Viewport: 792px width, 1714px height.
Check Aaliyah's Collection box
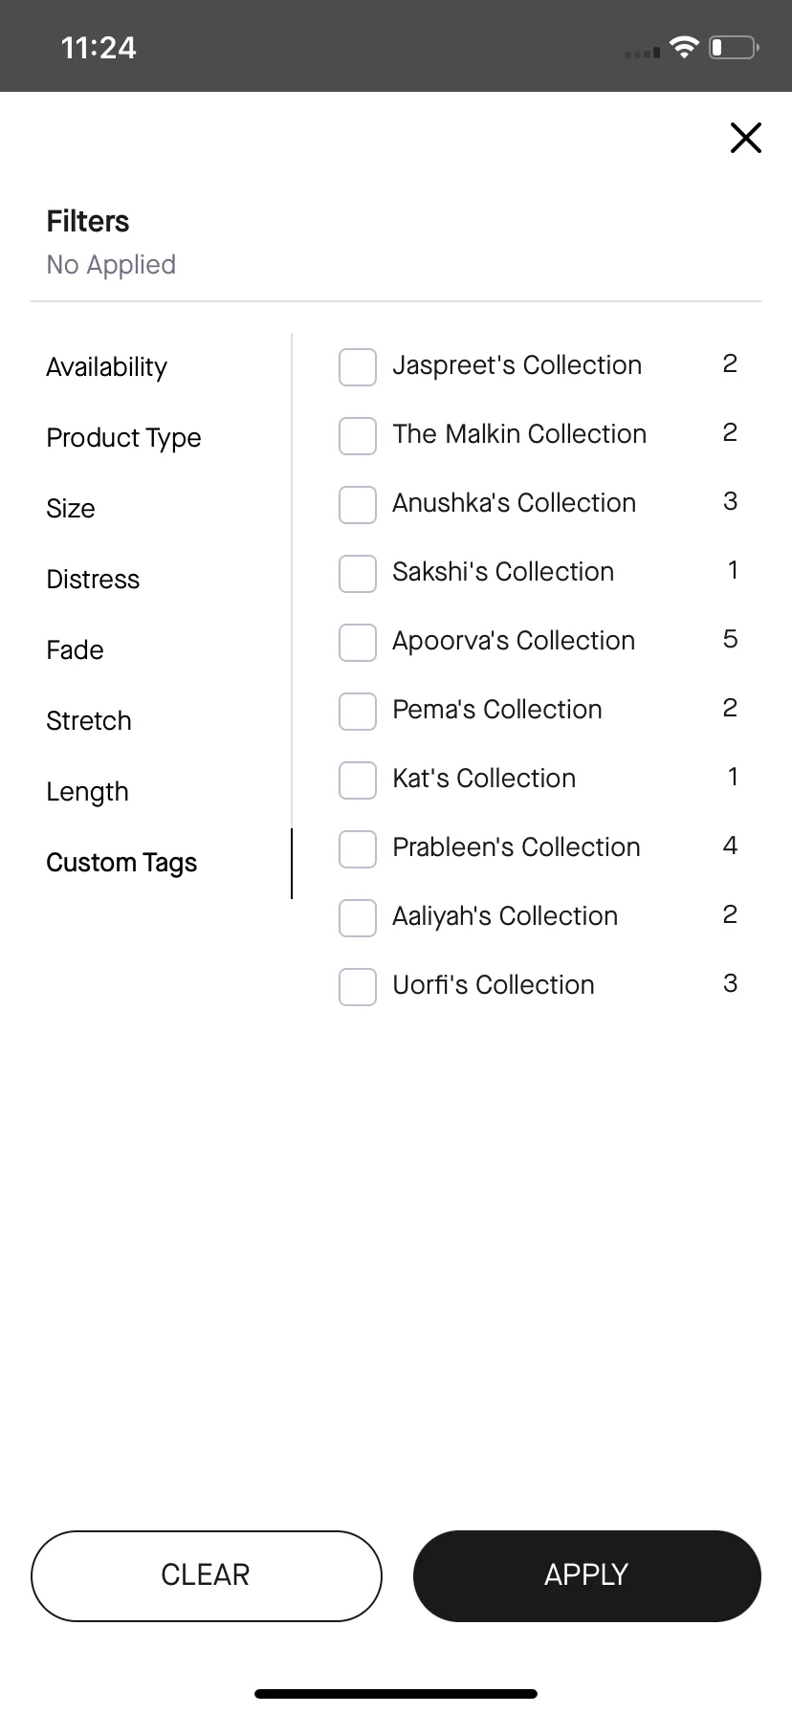point(358,918)
